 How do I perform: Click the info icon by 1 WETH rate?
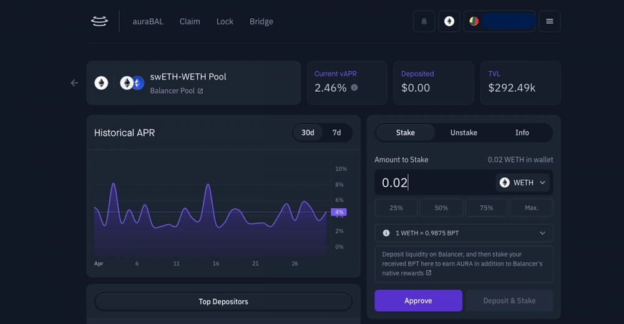(386, 233)
